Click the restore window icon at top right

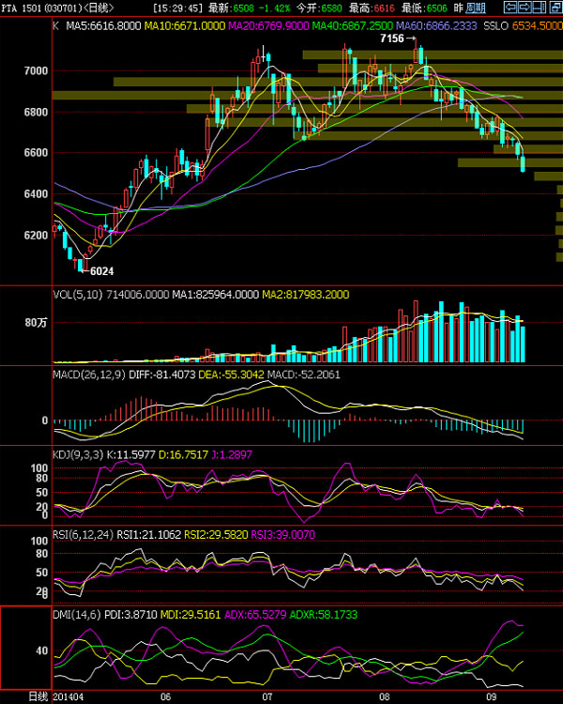pos(555,8)
